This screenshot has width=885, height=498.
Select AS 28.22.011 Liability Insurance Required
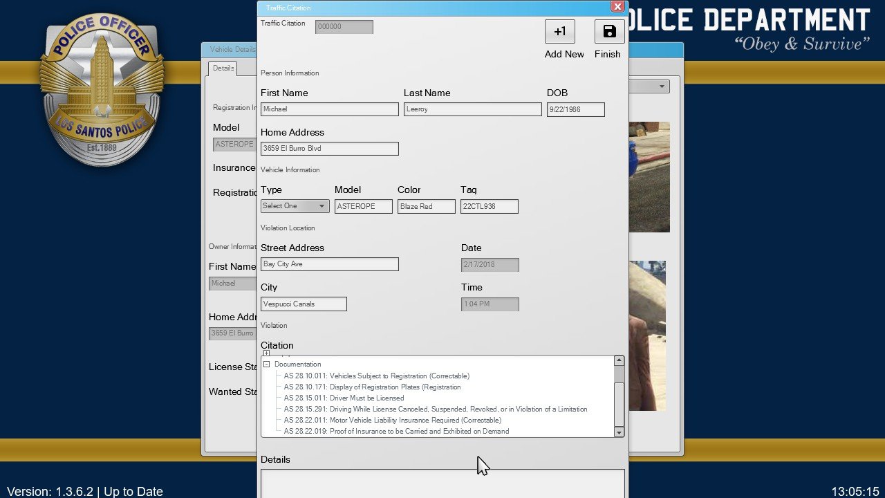[392, 421]
